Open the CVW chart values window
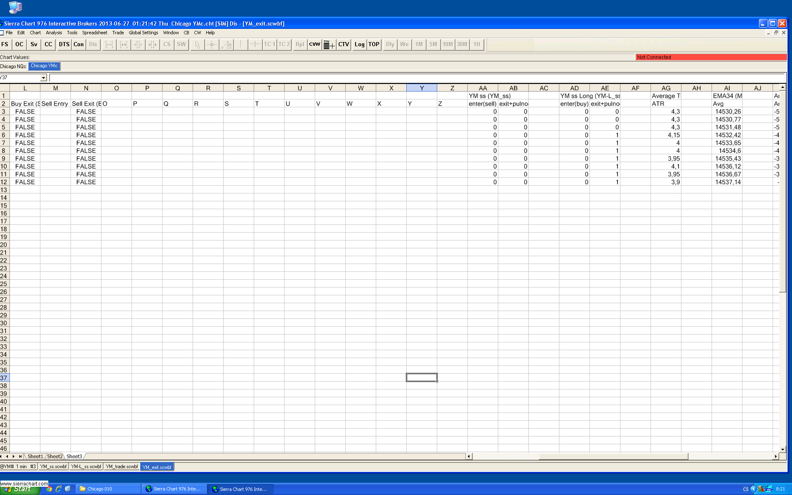 [x=315, y=45]
